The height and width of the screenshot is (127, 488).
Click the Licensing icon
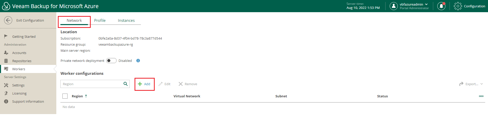[x=6, y=93]
